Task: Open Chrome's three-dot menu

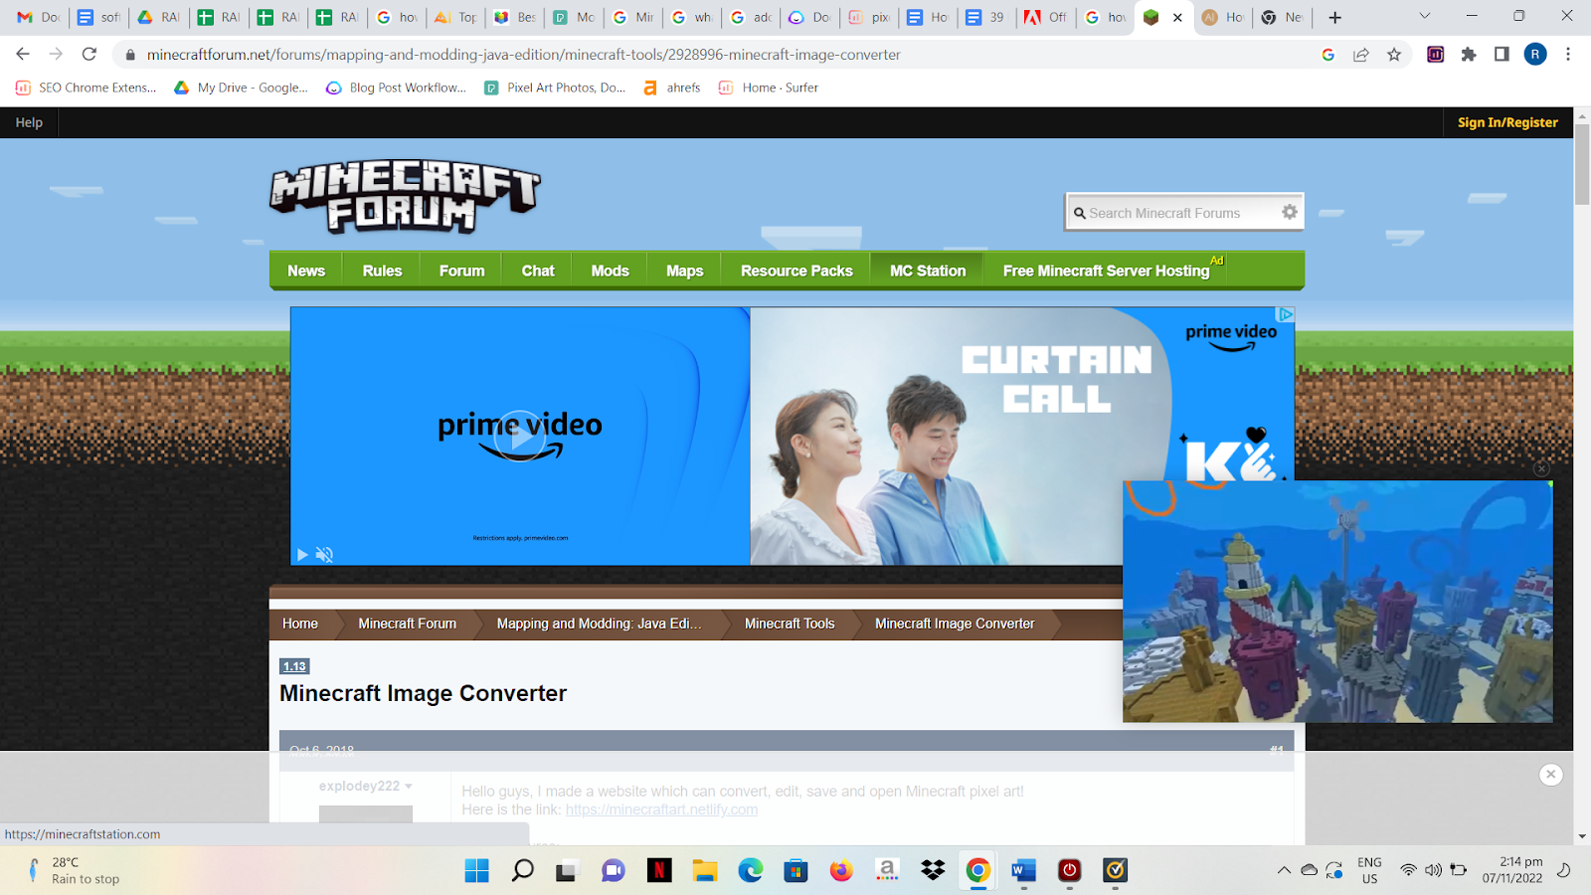Action: pos(1568,55)
